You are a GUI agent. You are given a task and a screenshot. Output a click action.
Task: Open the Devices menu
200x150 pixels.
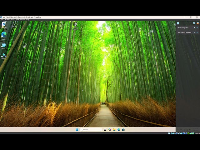point(22,20)
